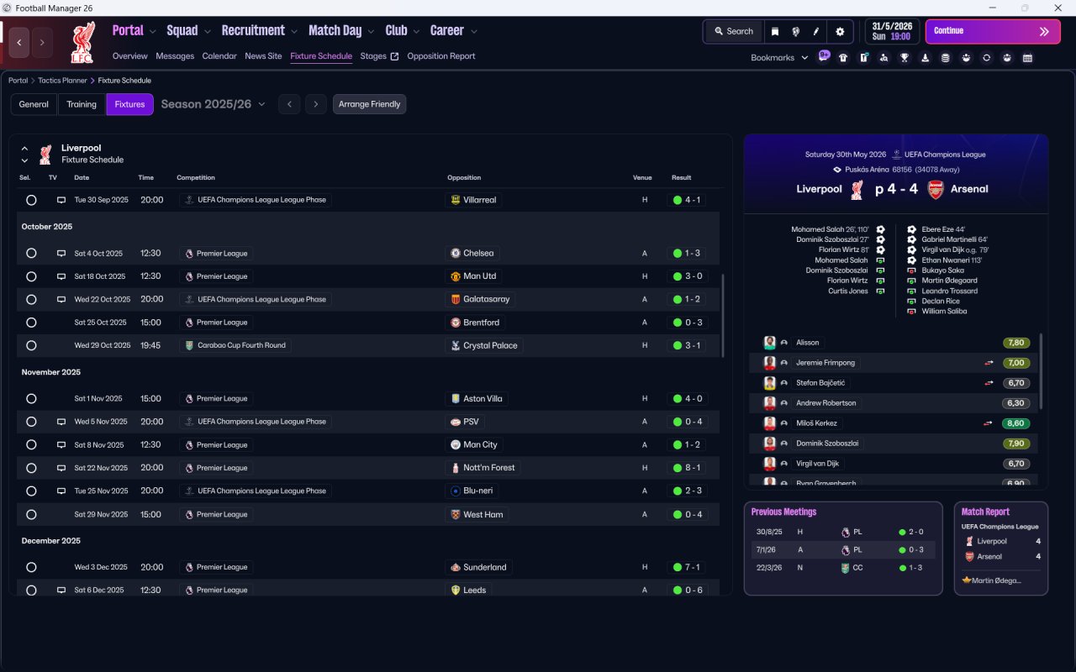
Task: Open the bookmark icon beside Search
Action: [775, 31]
